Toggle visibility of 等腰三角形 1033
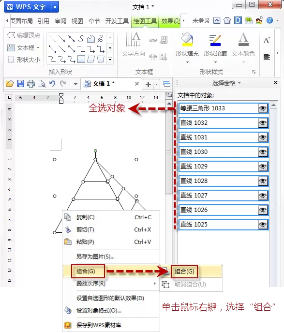284x333 pixels. pyautogui.click(x=263, y=108)
